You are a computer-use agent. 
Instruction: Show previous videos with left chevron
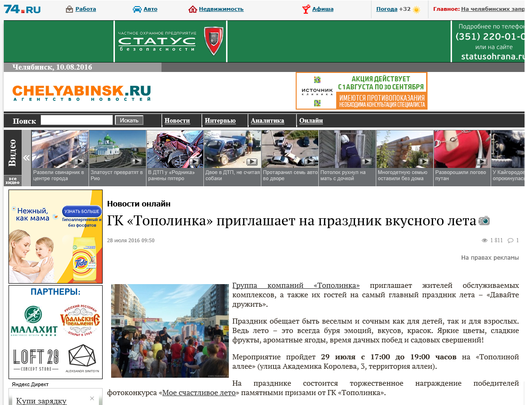point(26,158)
